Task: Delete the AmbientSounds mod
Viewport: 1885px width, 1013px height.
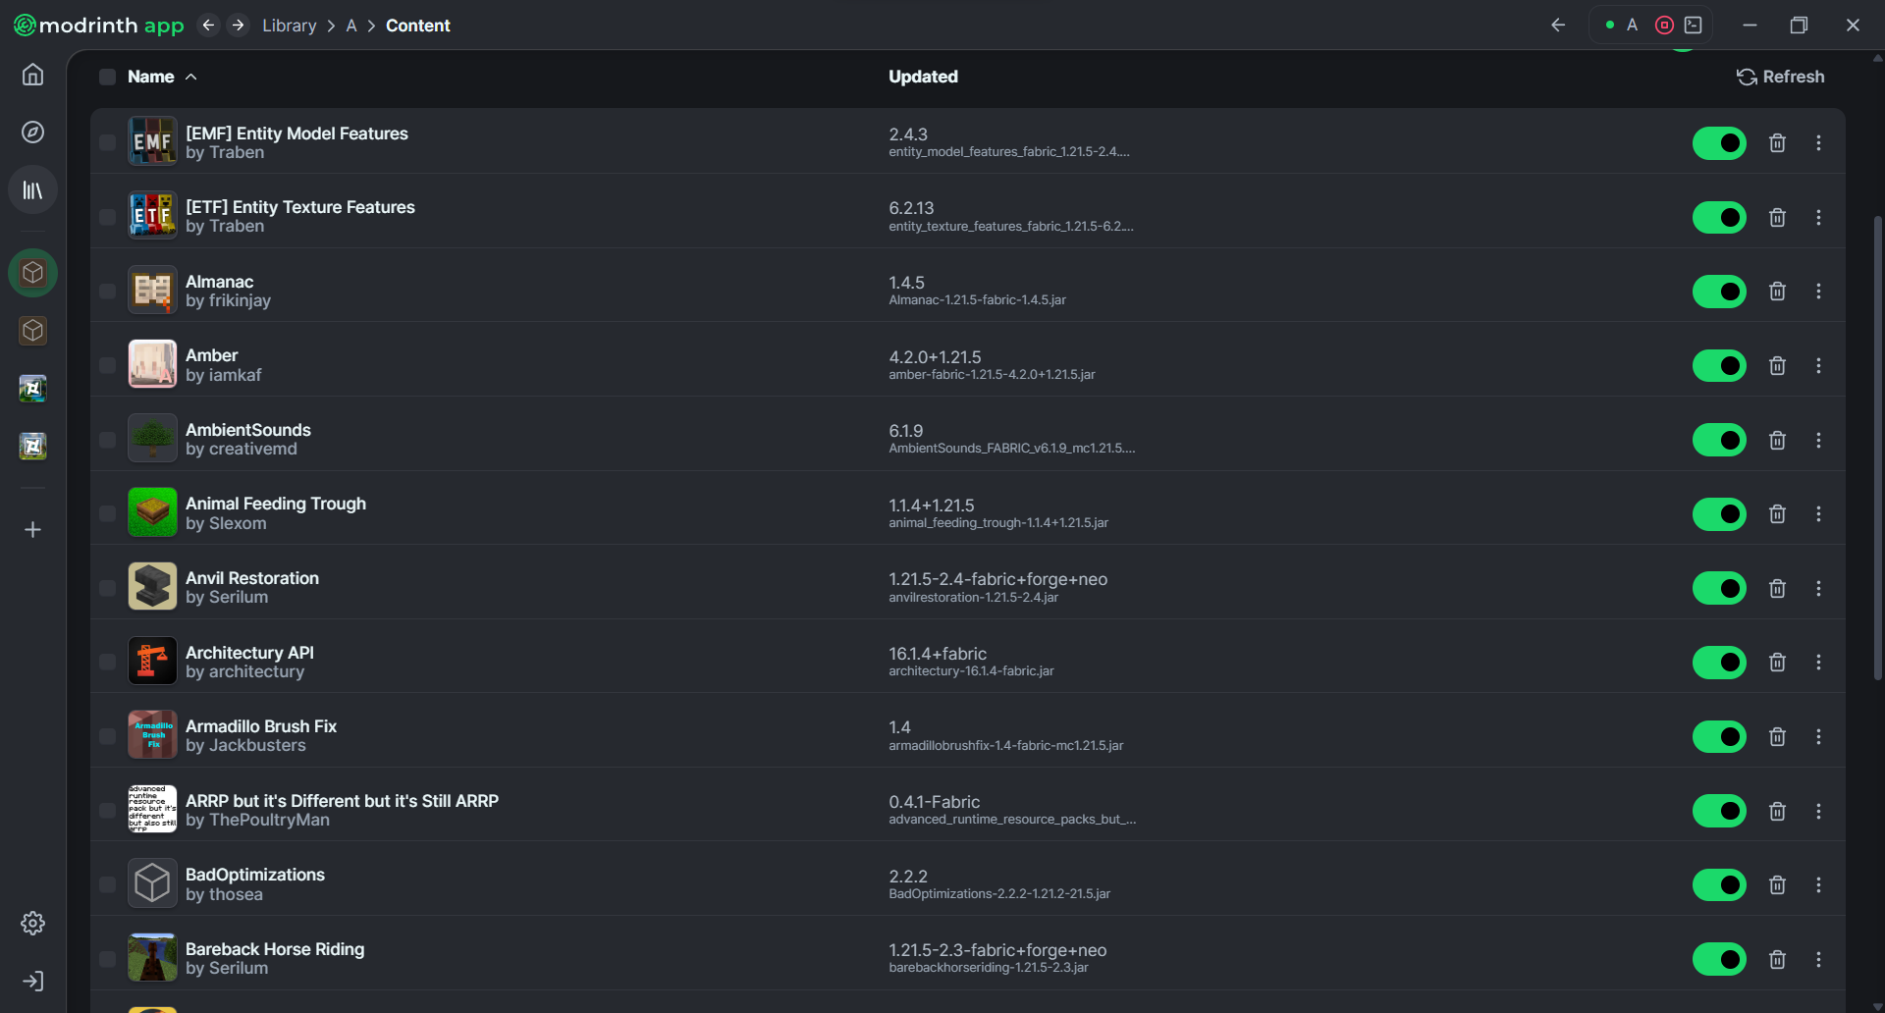Action: tap(1777, 440)
